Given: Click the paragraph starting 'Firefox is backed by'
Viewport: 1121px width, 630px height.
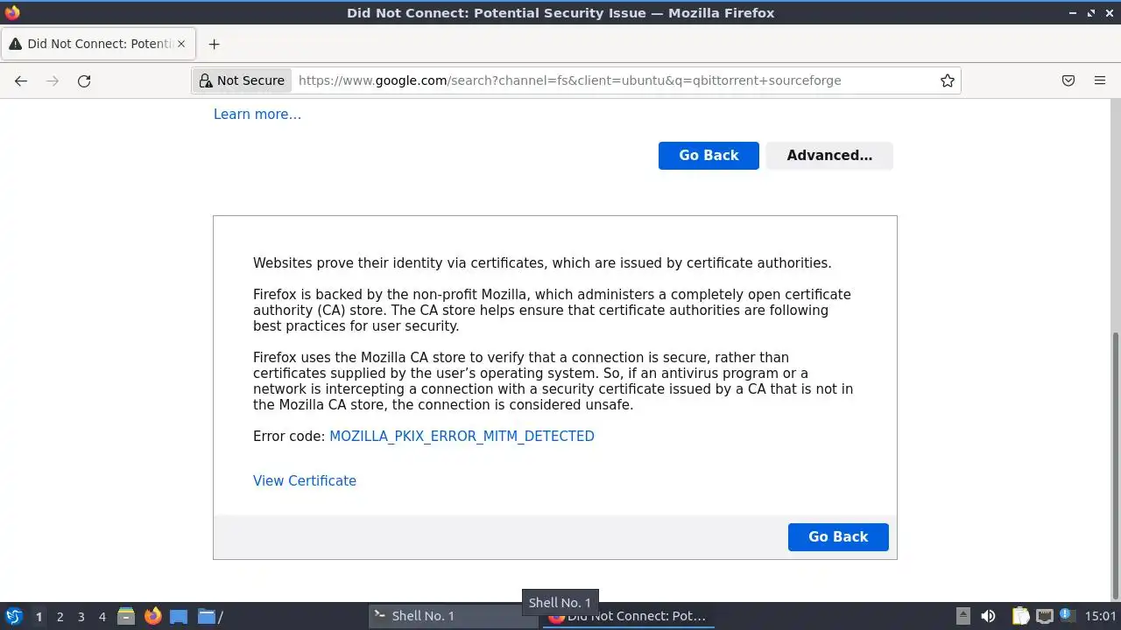Looking at the screenshot, I should (x=552, y=310).
